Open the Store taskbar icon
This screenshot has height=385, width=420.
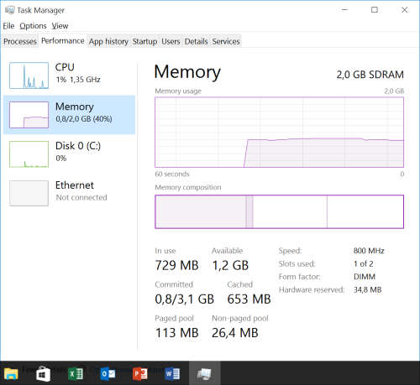pyautogui.click(x=43, y=374)
